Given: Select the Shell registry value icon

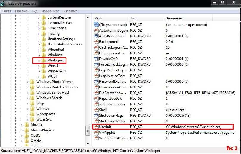Looking at the screenshot, I should [96, 110].
